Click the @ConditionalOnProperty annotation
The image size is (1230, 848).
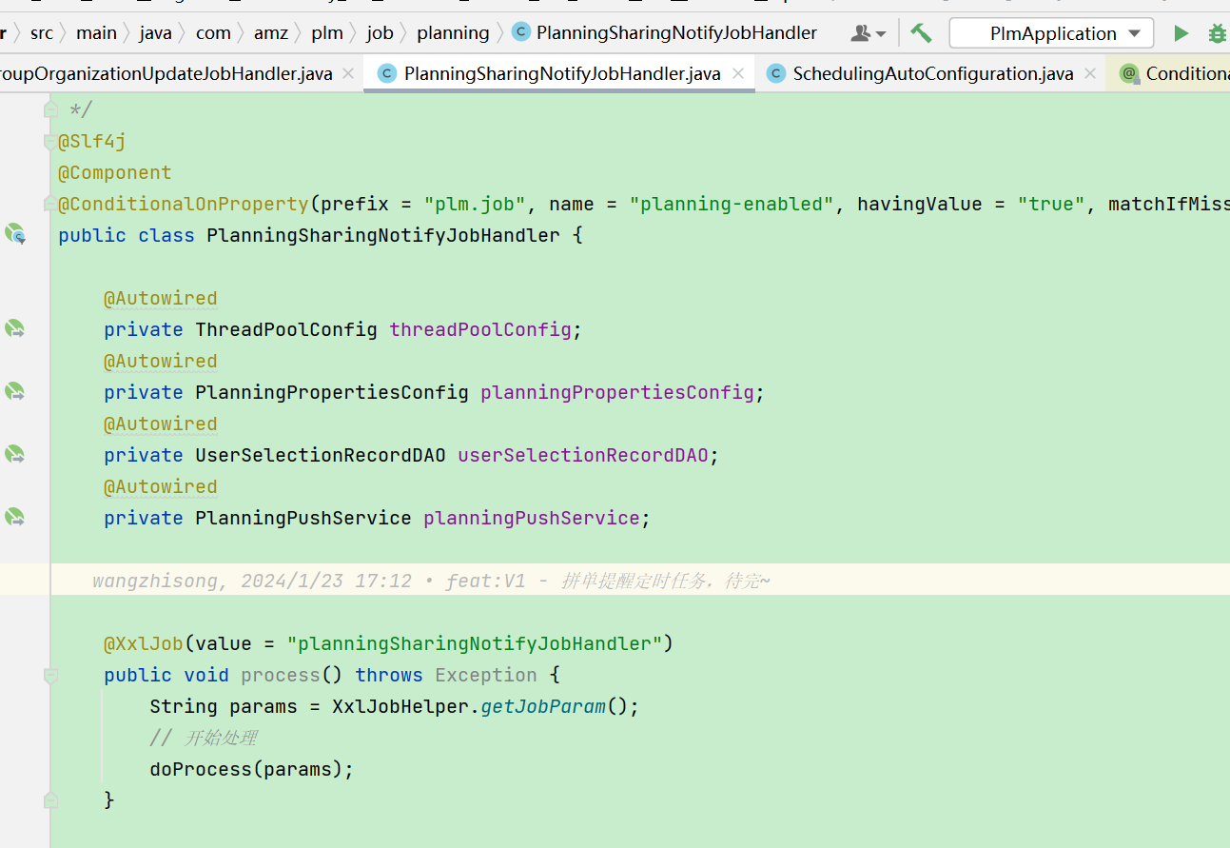184,205
